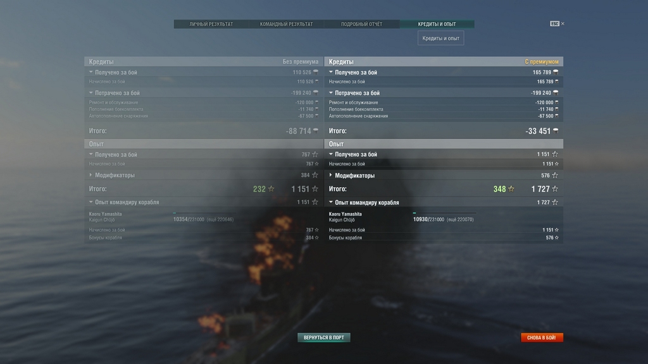Viewport: 648px width, 364px height.
Task: Click 'Вернуться в порт' button
Action: 323,337
